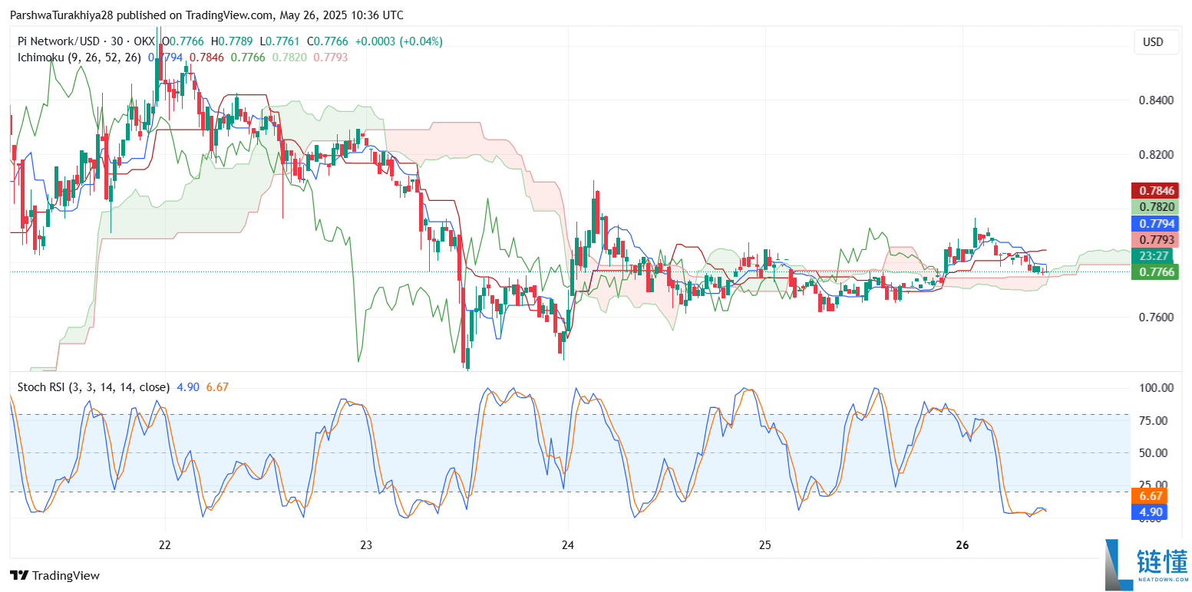Select the Ichimoku (9, 26, 52, 26) legend
Screen dimensions: 1192x592
pos(78,57)
